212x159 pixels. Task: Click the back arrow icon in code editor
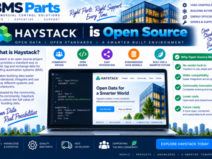click(53, 75)
